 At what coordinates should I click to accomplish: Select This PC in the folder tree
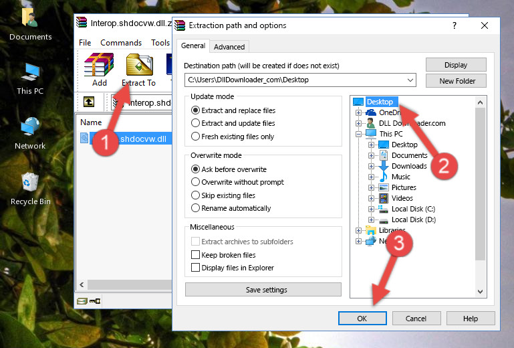[x=391, y=134]
